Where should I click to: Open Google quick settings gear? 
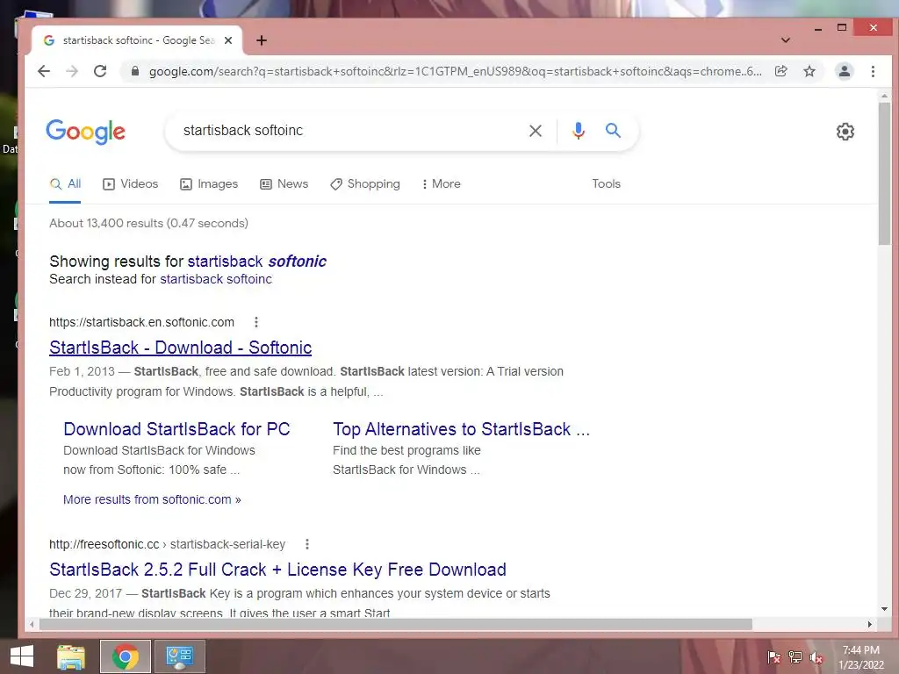pos(845,132)
